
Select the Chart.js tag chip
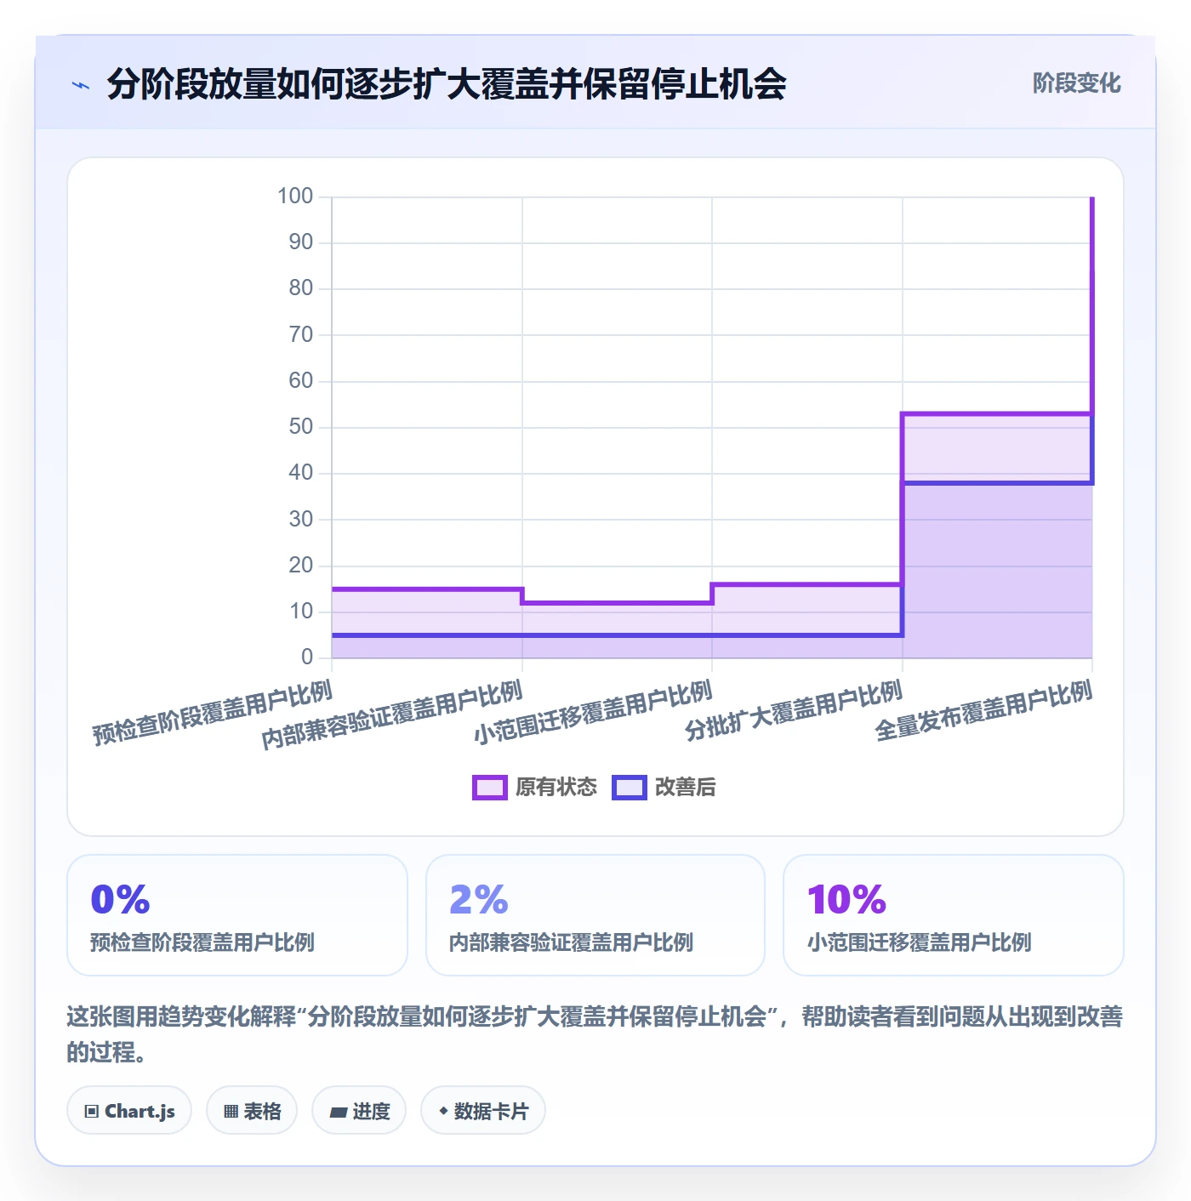point(129,1110)
